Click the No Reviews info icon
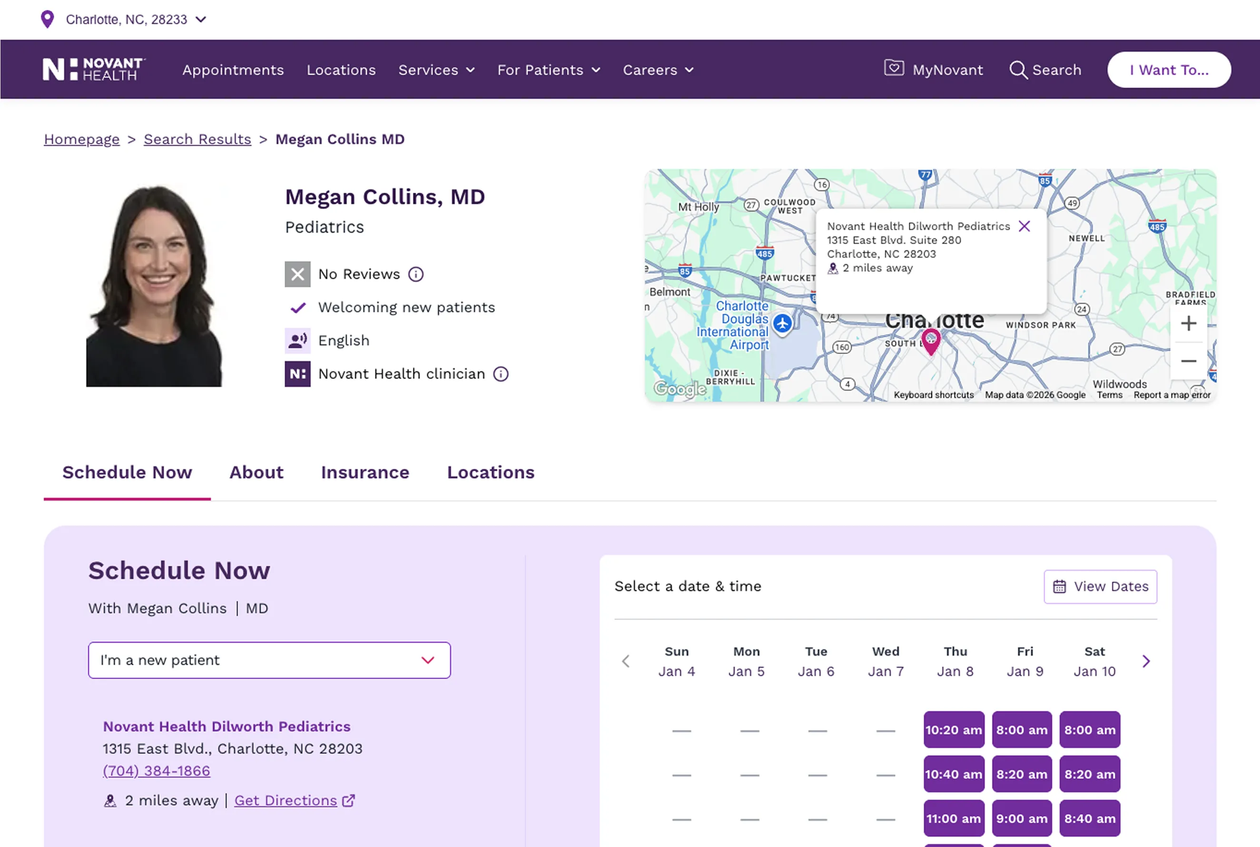Screen dimensions: 1260x847 (416, 274)
